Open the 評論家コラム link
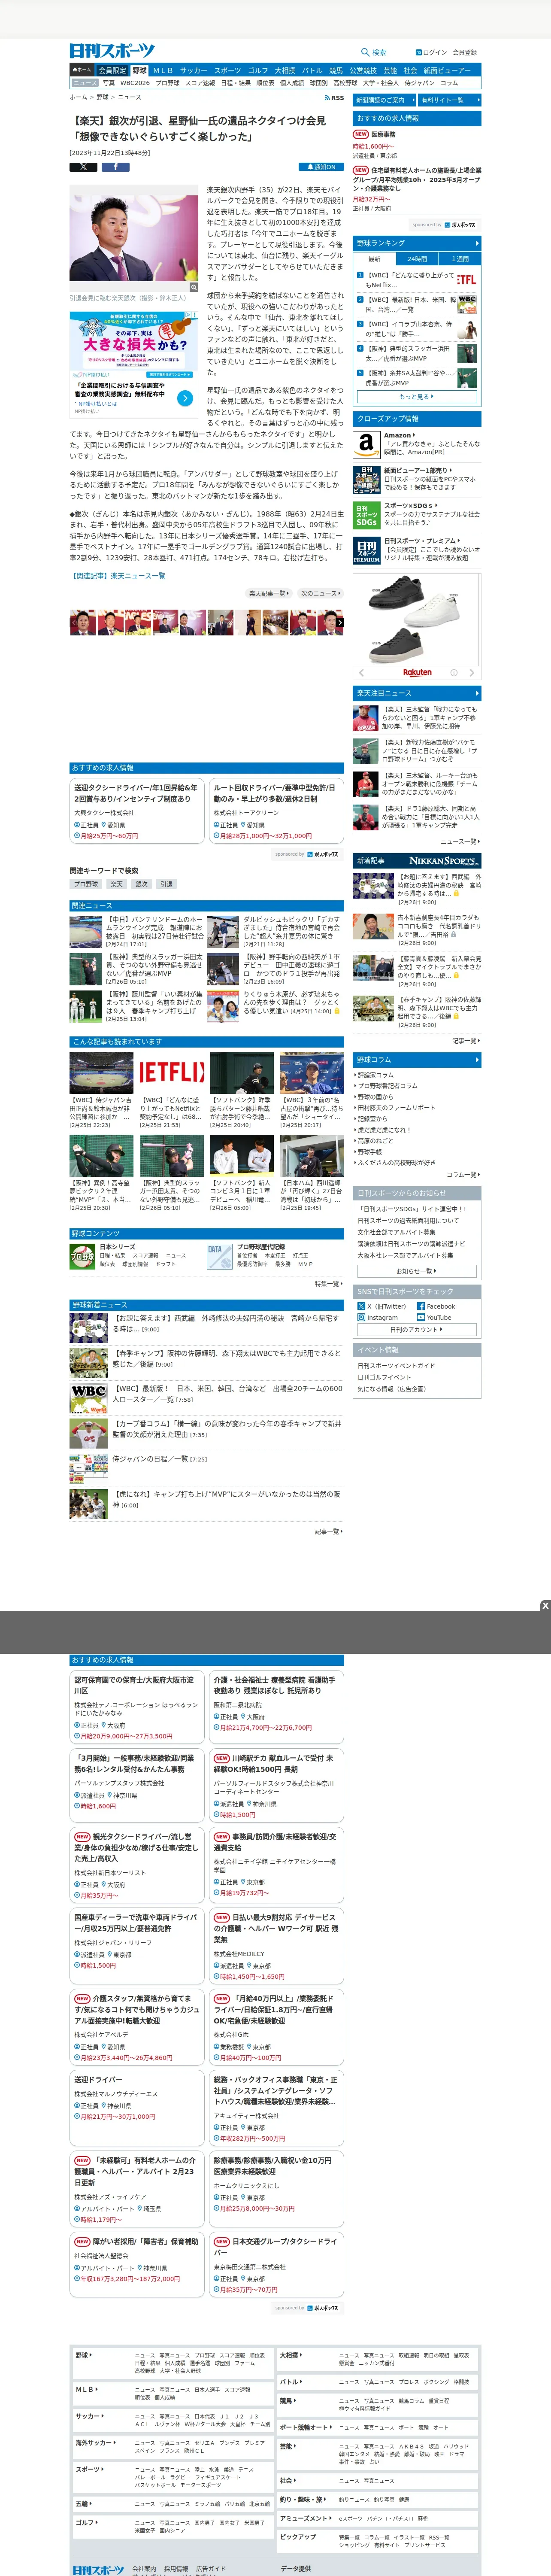The height and width of the screenshot is (2576, 551). (x=376, y=1075)
